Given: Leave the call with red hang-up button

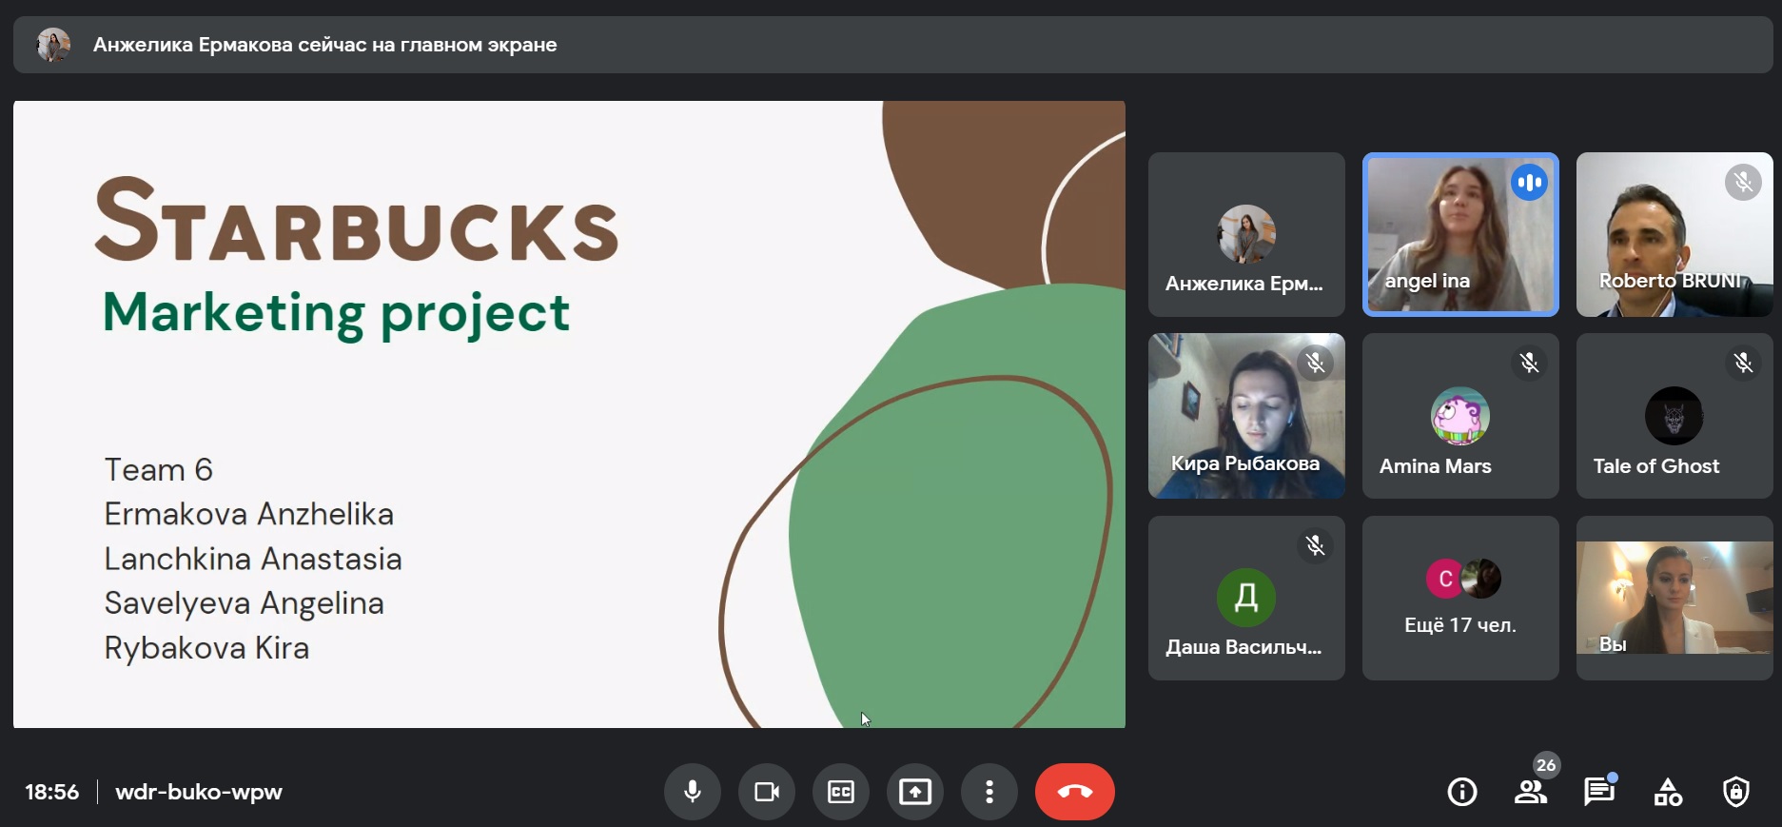Looking at the screenshot, I should 1075,792.
